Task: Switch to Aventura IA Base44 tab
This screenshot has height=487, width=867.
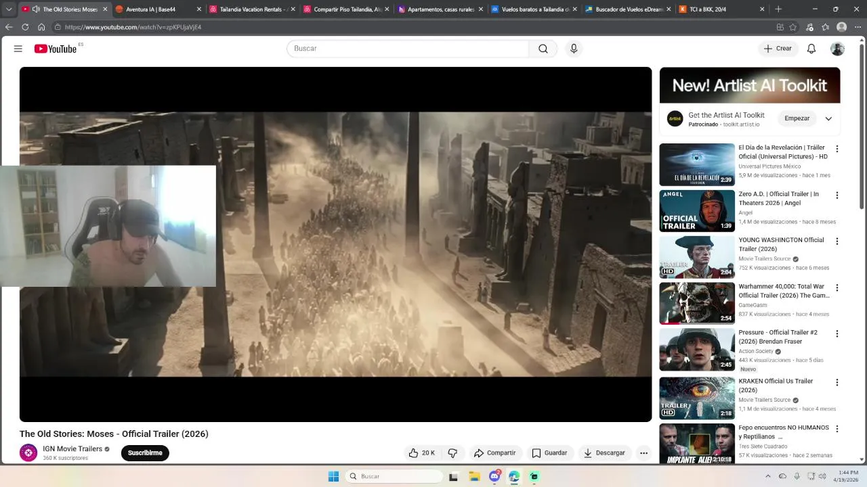Action: point(158,9)
